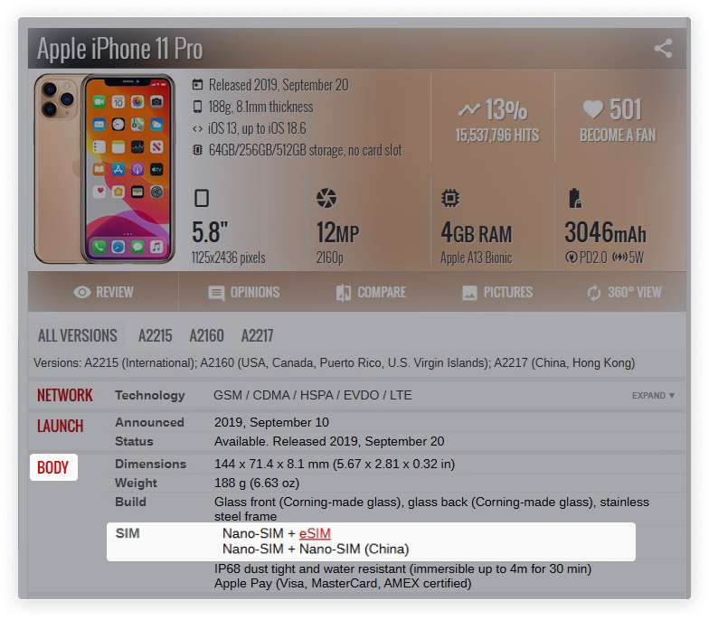
Task: Click the popularity trend icon near 13%
Action: click(468, 109)
